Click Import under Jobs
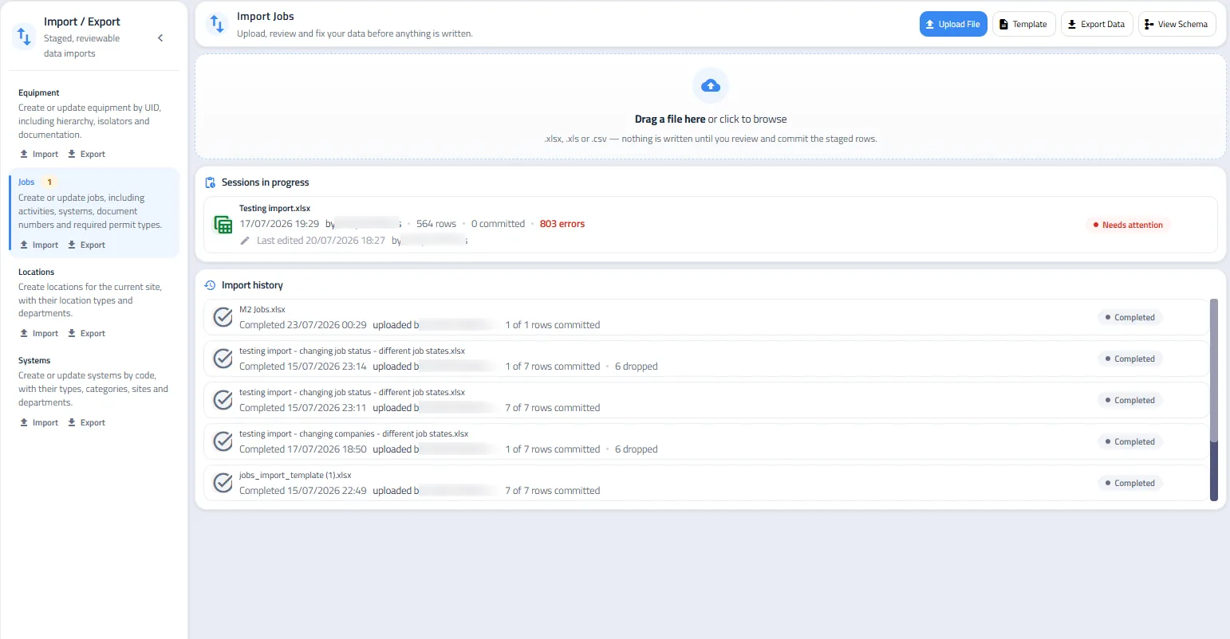 pyautogui.click(x=39, y=245)
